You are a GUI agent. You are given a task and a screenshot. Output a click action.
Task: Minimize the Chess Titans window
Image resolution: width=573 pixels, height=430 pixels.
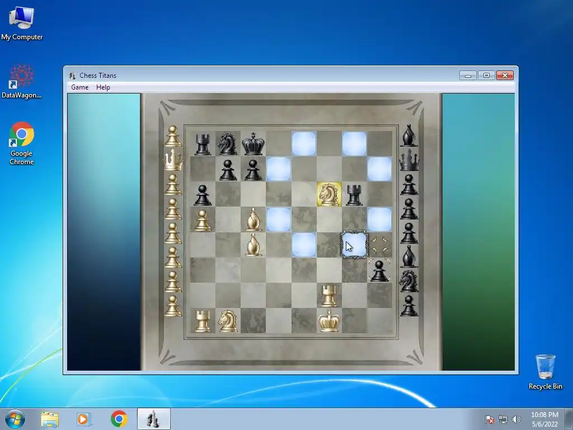tap(468, 76)
